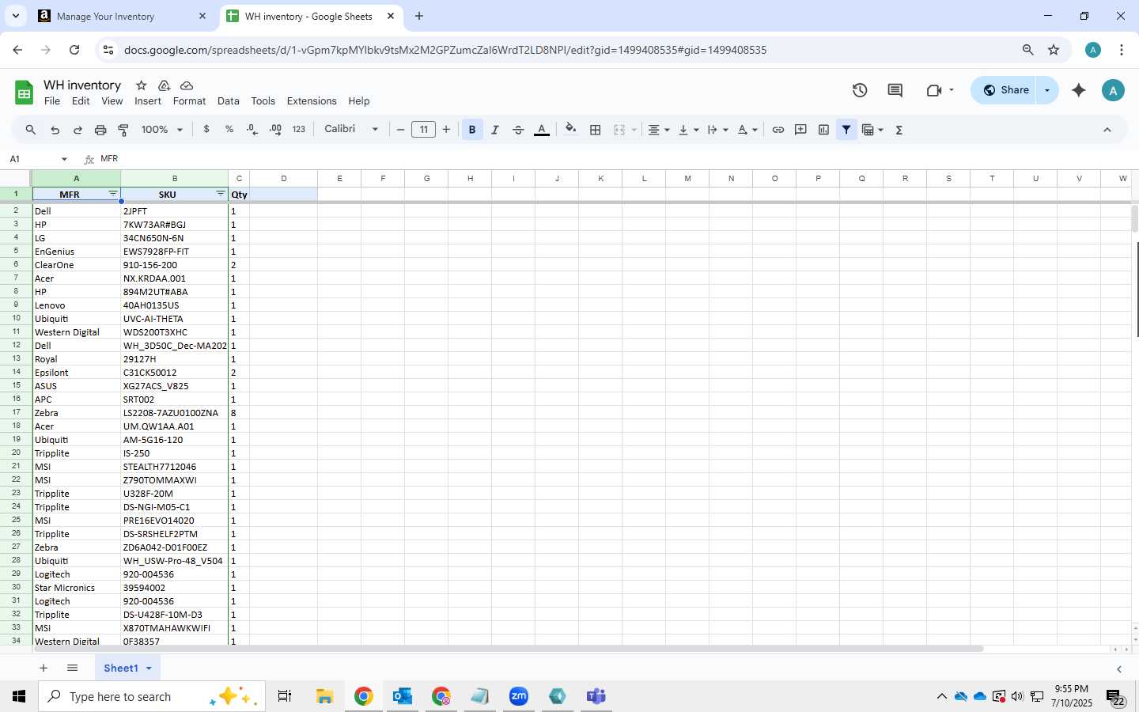This screenshot has height=712, width=1139.
Task: Open Zoom from the taskbar
Action: (519, 696)
